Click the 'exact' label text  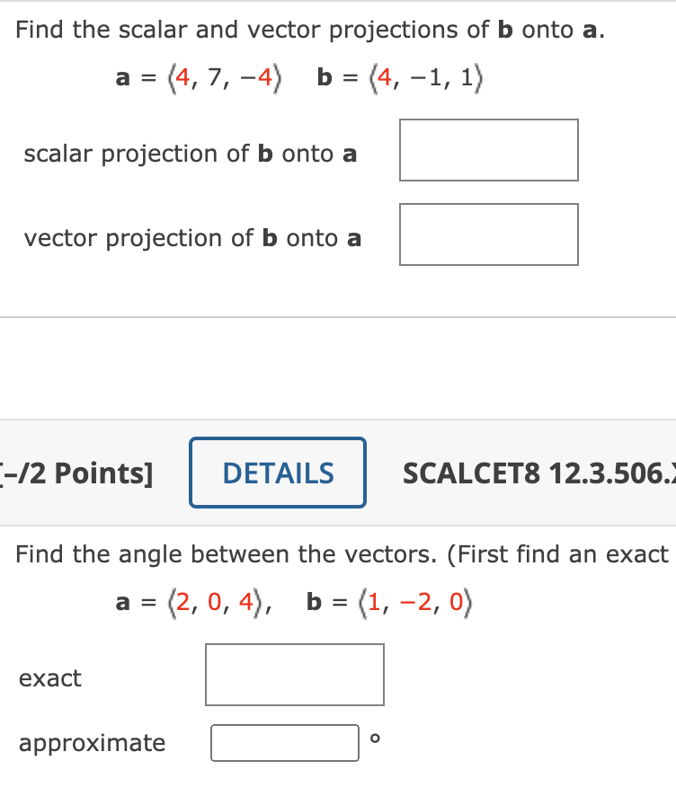pos(50,678)
